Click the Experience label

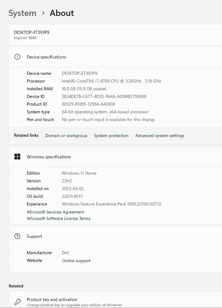37,204
